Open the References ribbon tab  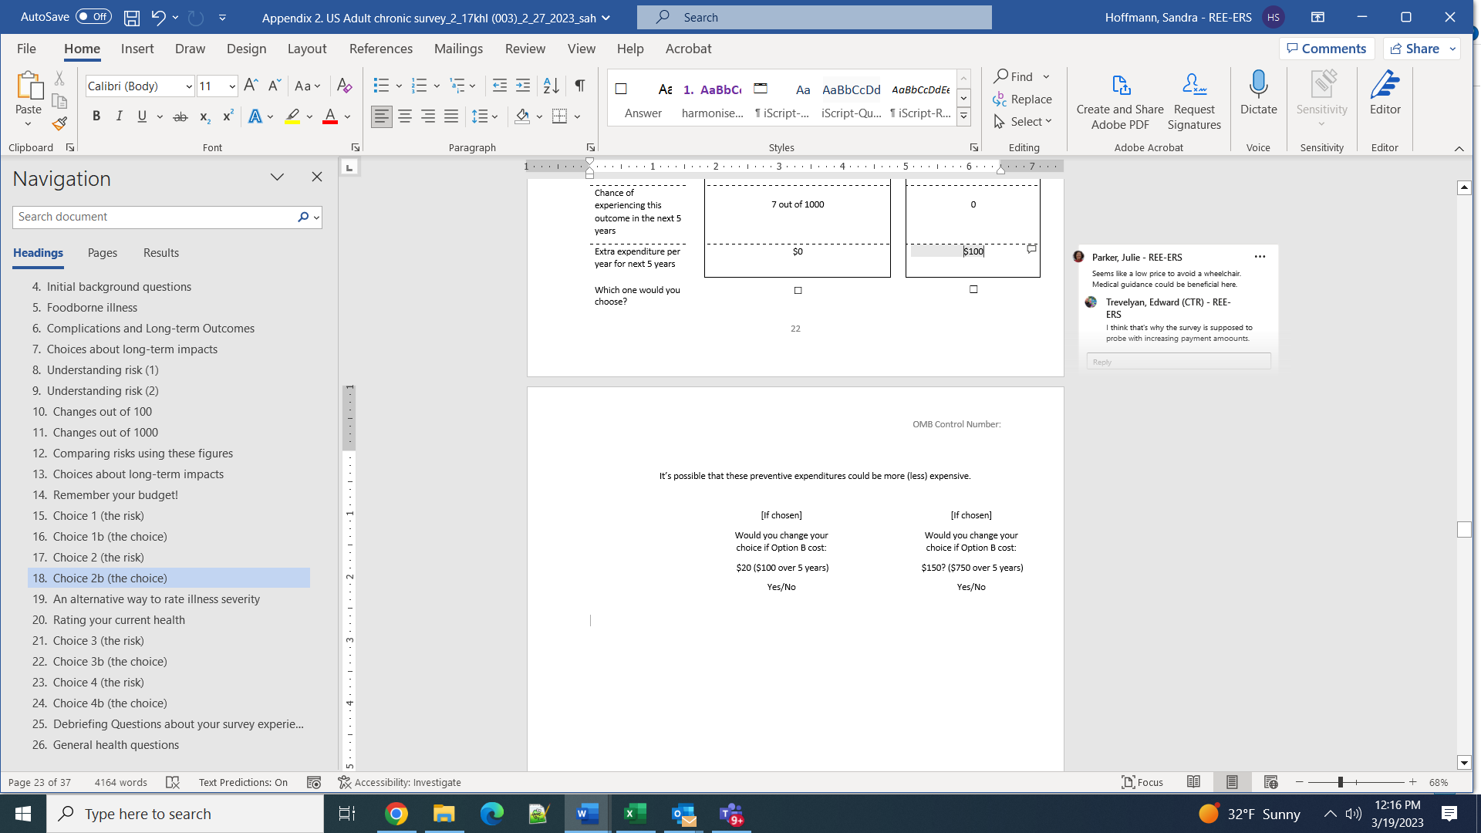(380, 49)
